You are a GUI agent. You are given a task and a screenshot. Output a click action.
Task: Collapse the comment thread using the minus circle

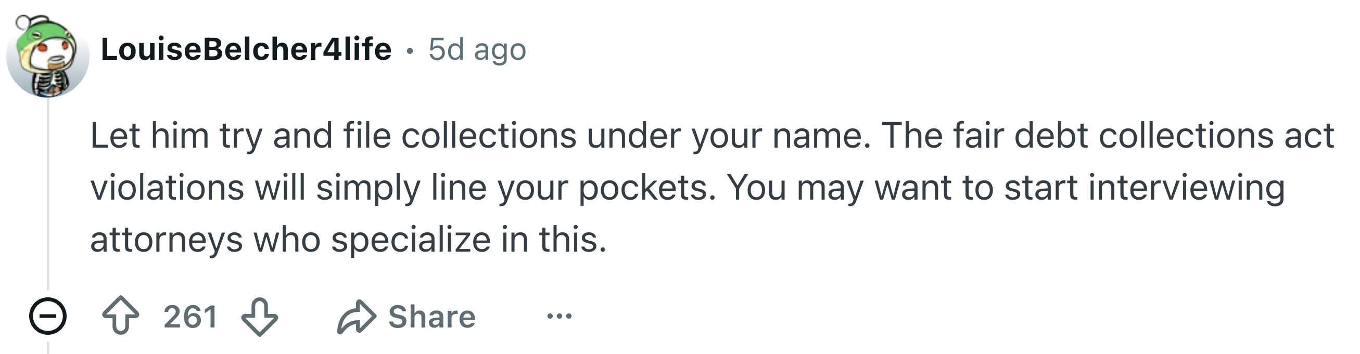47,316
